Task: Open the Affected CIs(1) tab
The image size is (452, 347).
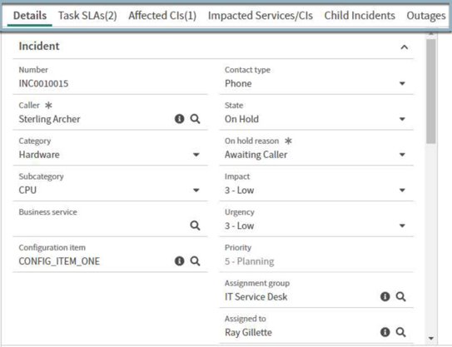Action: click(x=162, y=16)
